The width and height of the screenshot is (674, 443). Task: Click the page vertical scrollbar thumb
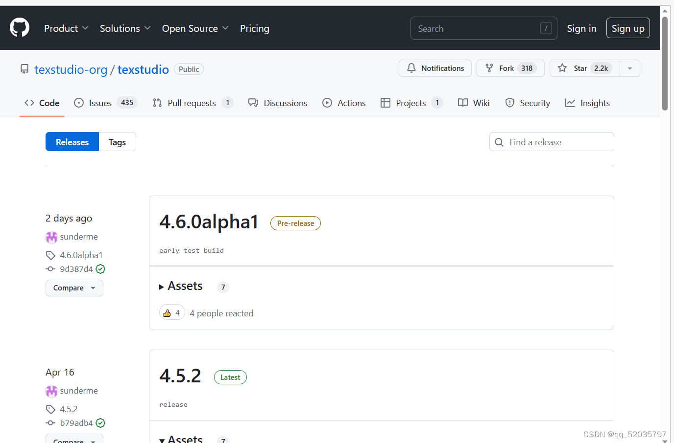pos(665,64)
